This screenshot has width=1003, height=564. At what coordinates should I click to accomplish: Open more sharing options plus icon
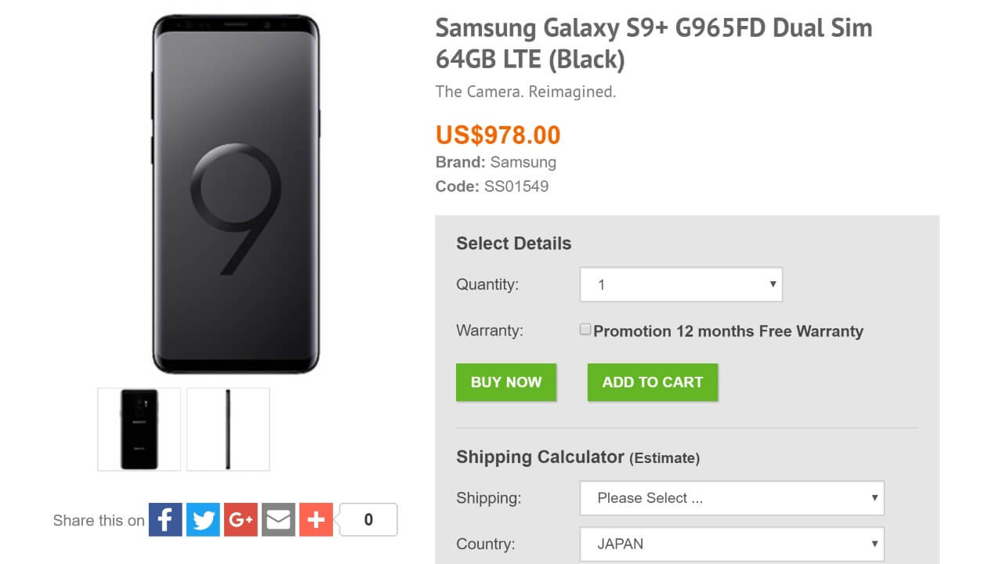click(316, 519)
